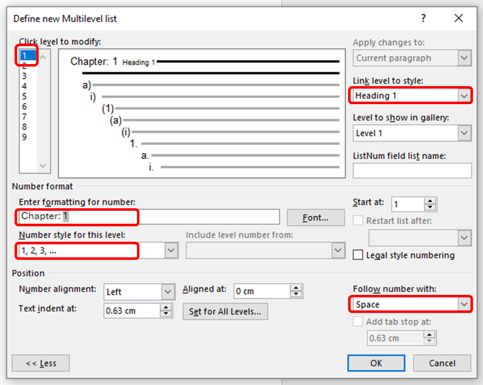
Task: Select level 9 in the level list
Action: pos(24,137)
